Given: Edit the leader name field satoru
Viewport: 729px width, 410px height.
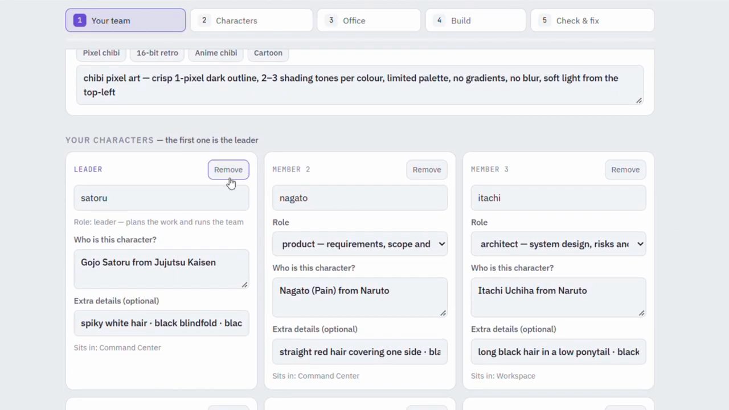Looking at the screenshot, I should coord(161,198).
